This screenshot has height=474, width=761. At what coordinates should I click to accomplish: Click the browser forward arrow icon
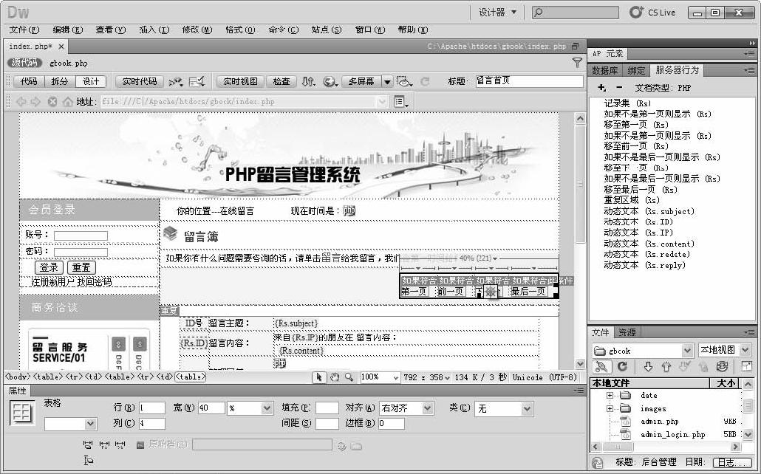pyautogui.click(x=35, y=101)
